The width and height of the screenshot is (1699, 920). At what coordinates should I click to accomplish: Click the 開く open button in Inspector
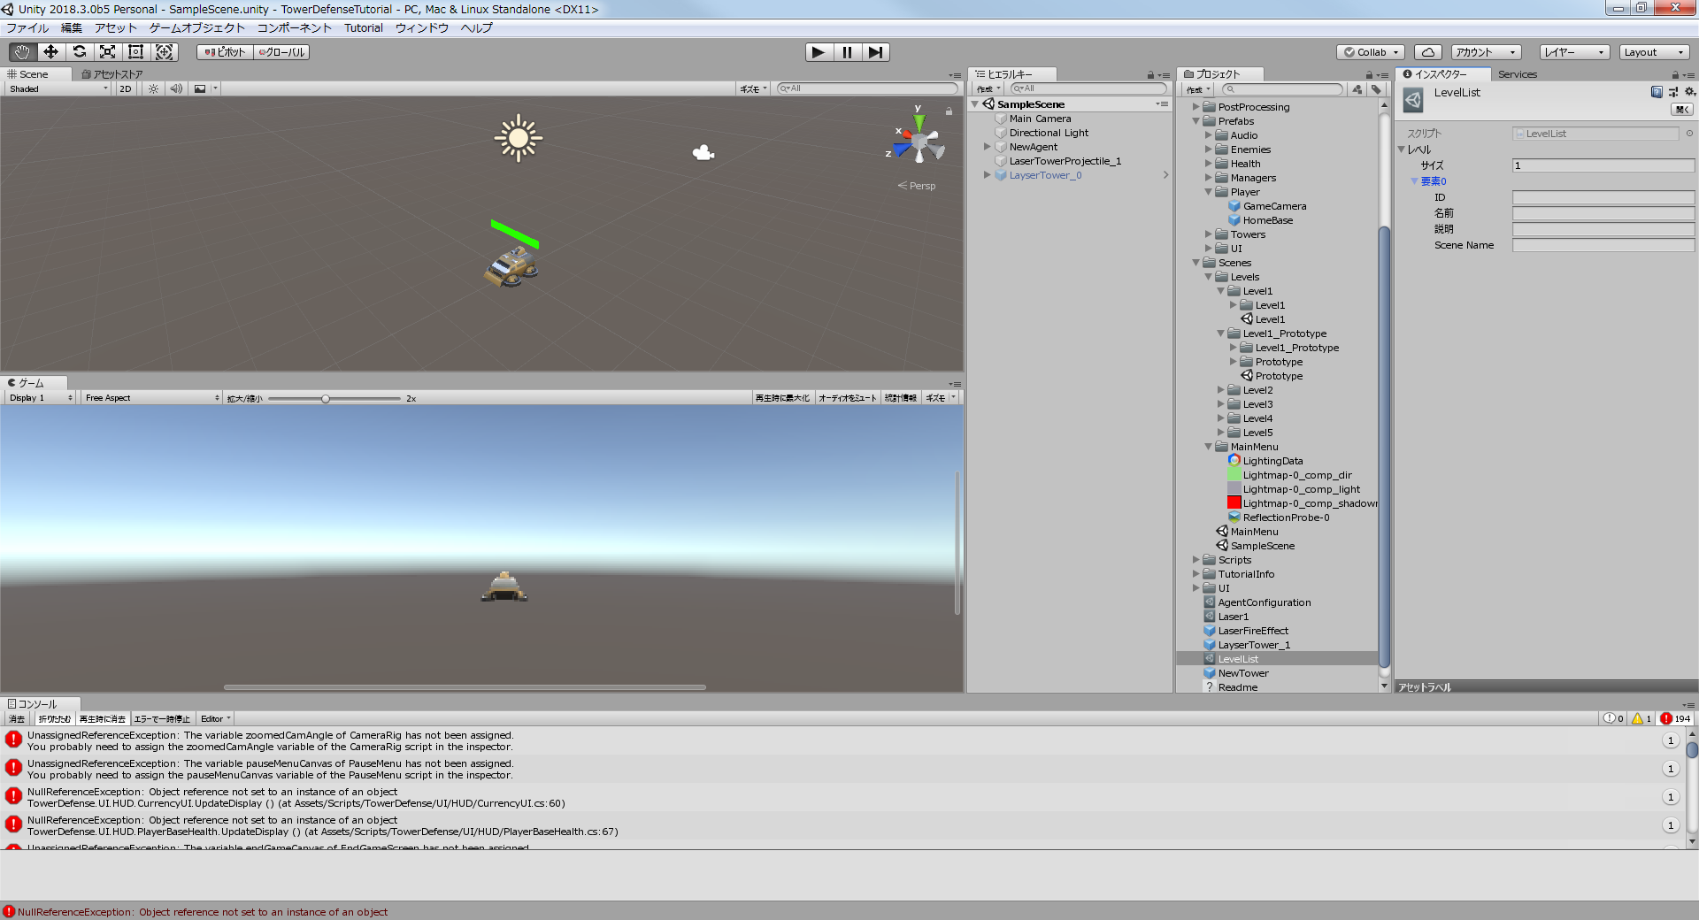pyautogui.click(x=1682, y=110)
